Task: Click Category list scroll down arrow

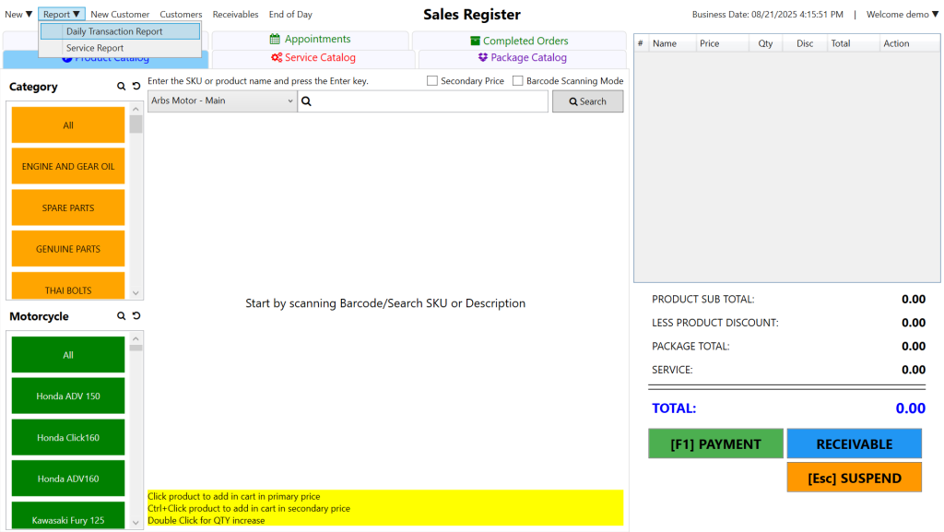Action: [x=136, y=293]
